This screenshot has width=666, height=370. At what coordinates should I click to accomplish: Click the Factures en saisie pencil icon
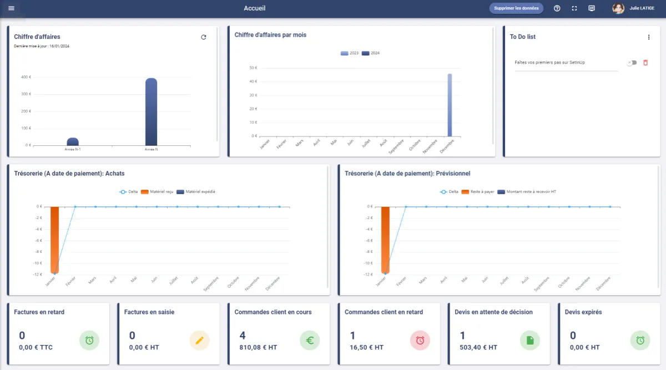(x=199, y=340)
